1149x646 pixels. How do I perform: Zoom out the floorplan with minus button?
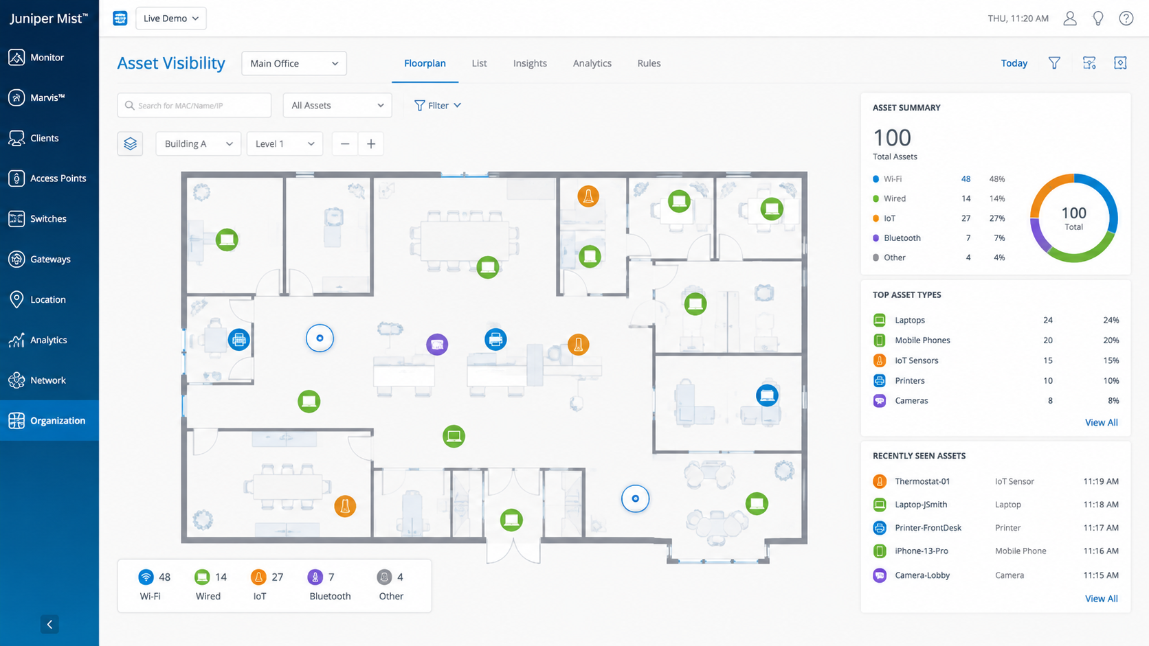(345, 143)
